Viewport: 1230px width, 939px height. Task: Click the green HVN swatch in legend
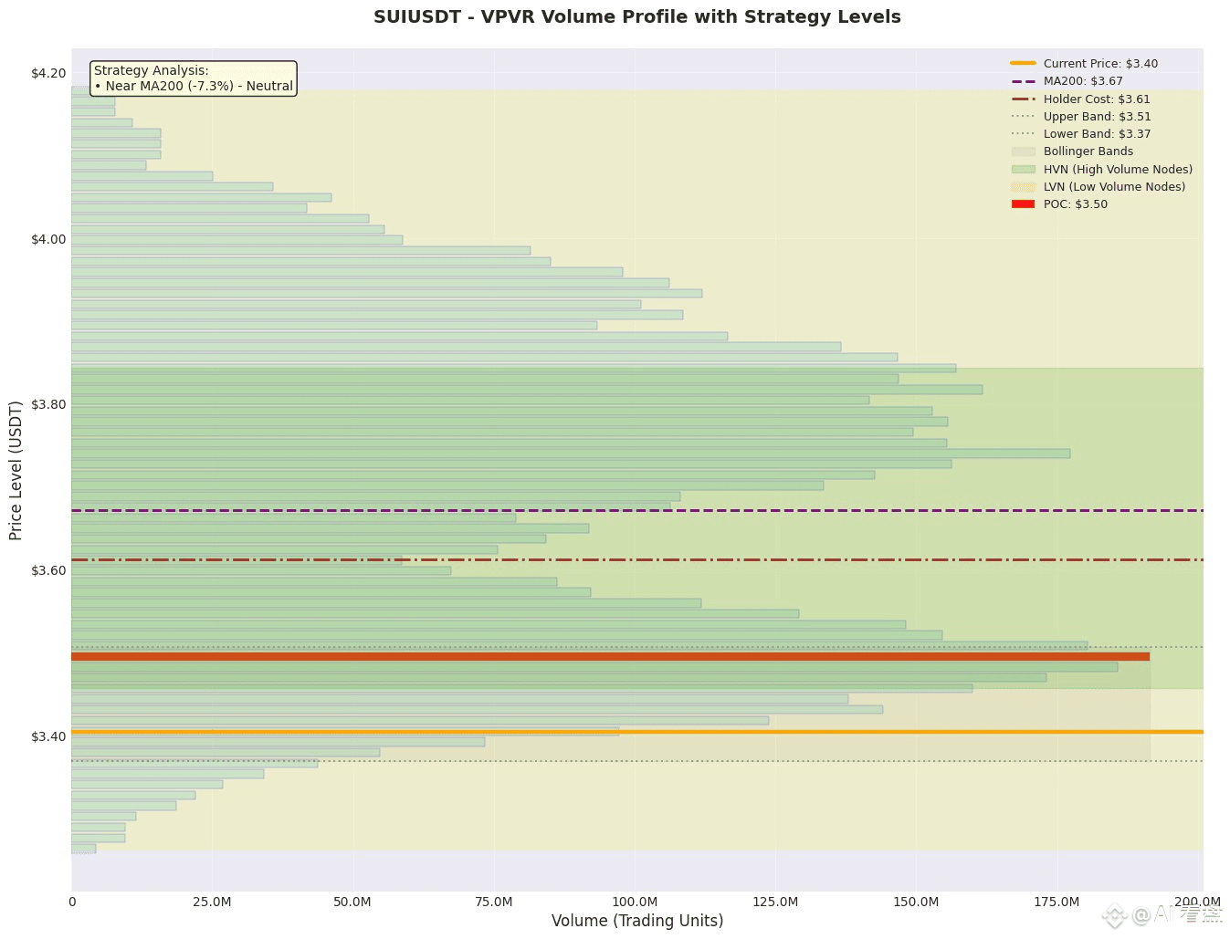tap(1023, 169)
